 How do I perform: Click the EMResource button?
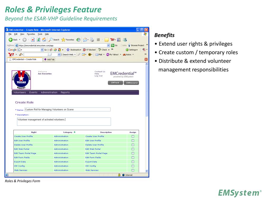coord(131,83)
